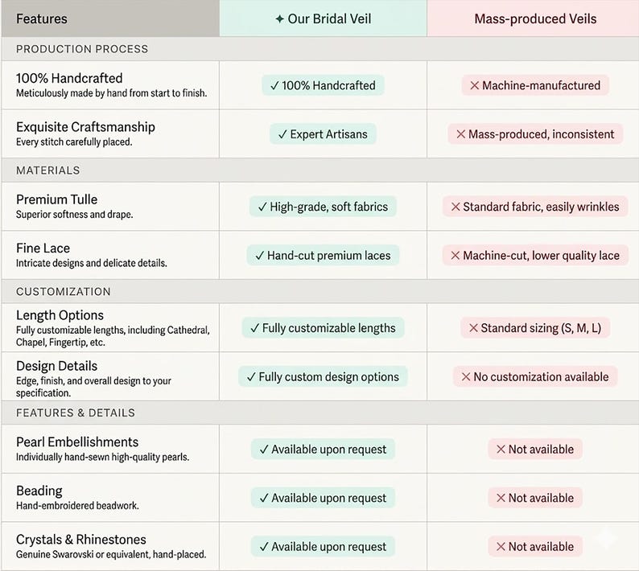
Task: Click the X icon before Standard fabric, easily wrinkles
Action: click(456, 207)
